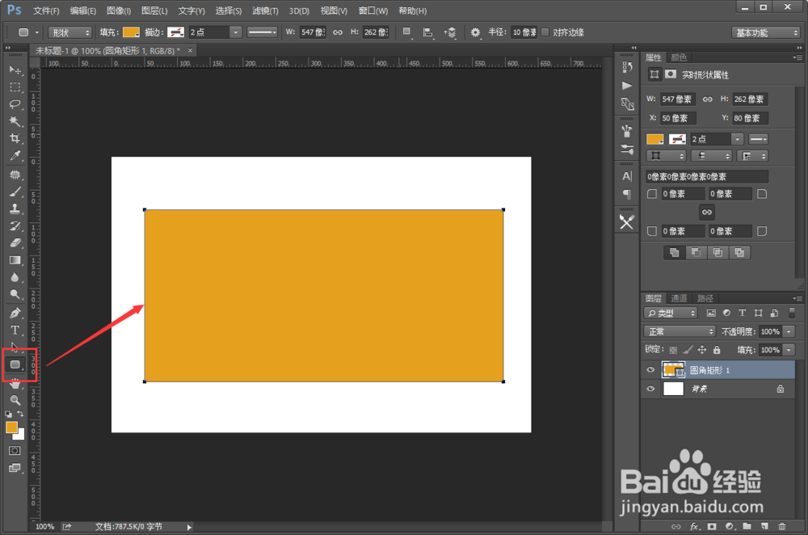Viewport: 808px width, 535px height.
Task: Click the radius input field
Action: [x=524, y=32]
